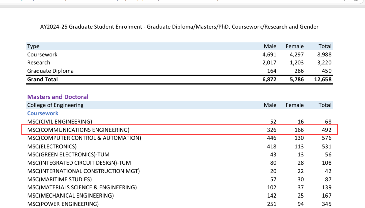Select MSC(GREEN ELECTRONICS)-TUM row label
The width and height of the screenshot is (365, 208).
(68, 155)
